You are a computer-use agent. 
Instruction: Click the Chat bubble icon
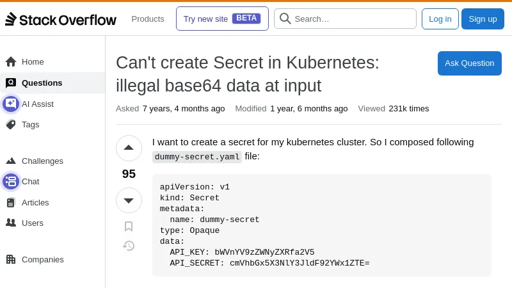point(11,182)
